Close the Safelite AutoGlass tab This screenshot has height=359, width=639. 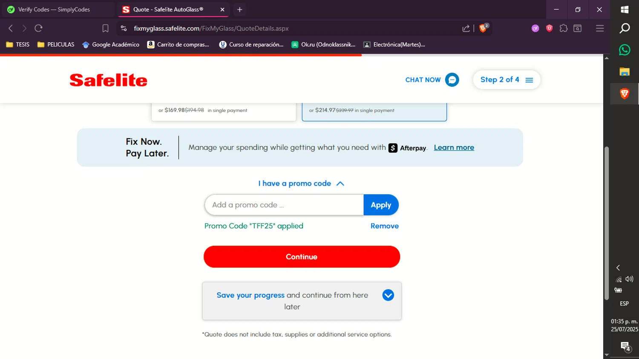coord(222,9)
